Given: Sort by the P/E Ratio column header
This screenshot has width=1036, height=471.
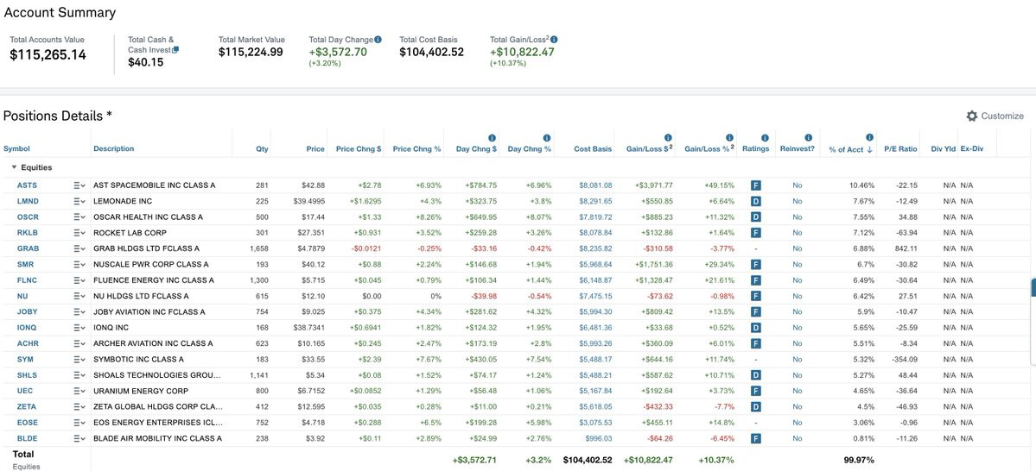Looking at the screenshot, I should pyautogui.click(x=900, y=149).
